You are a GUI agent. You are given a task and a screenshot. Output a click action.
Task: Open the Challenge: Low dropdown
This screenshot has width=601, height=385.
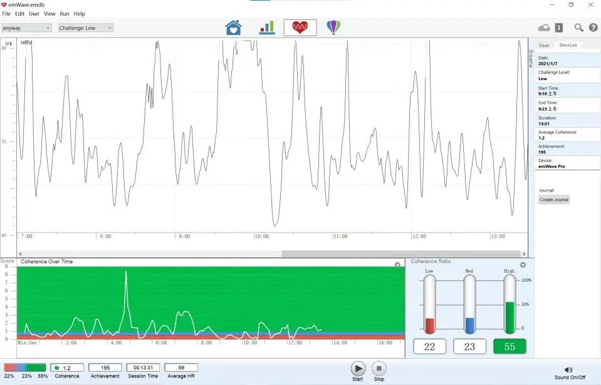[x=86, y=28]
